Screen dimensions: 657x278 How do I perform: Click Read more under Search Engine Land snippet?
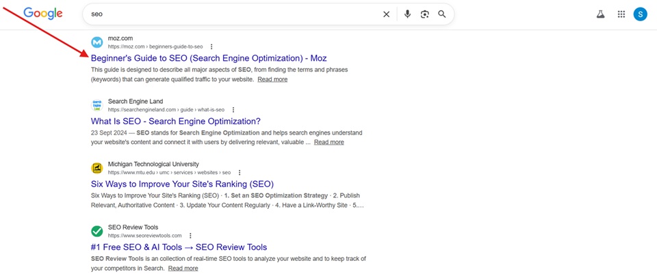point(329,142)
